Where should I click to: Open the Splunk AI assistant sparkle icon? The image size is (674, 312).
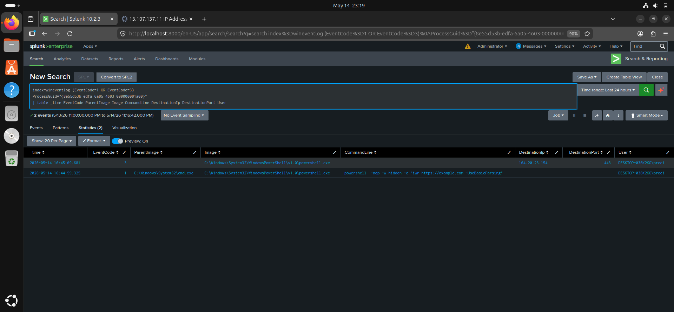pyautogui.click(x=661, y=90)
